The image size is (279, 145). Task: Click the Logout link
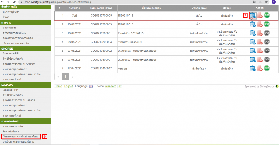click(x=69, y=86)
